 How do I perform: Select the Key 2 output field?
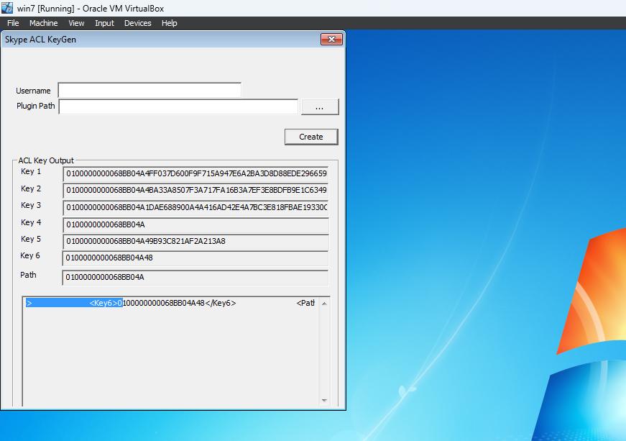click(x=195, y=191)
